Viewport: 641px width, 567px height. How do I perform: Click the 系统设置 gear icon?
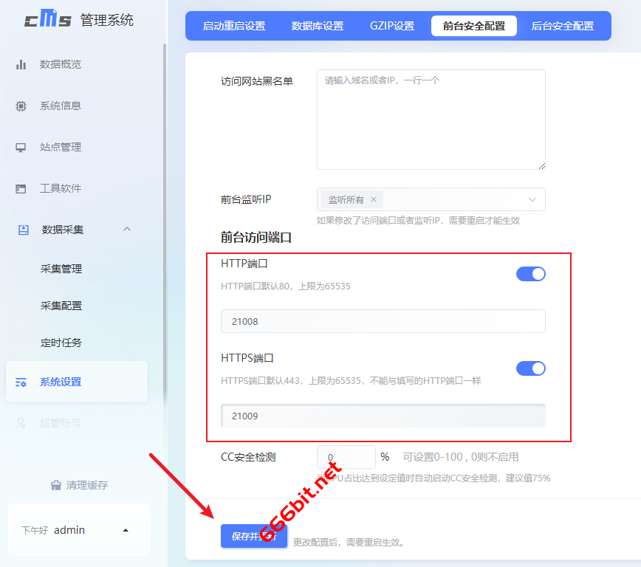click(x=21, y=382)
